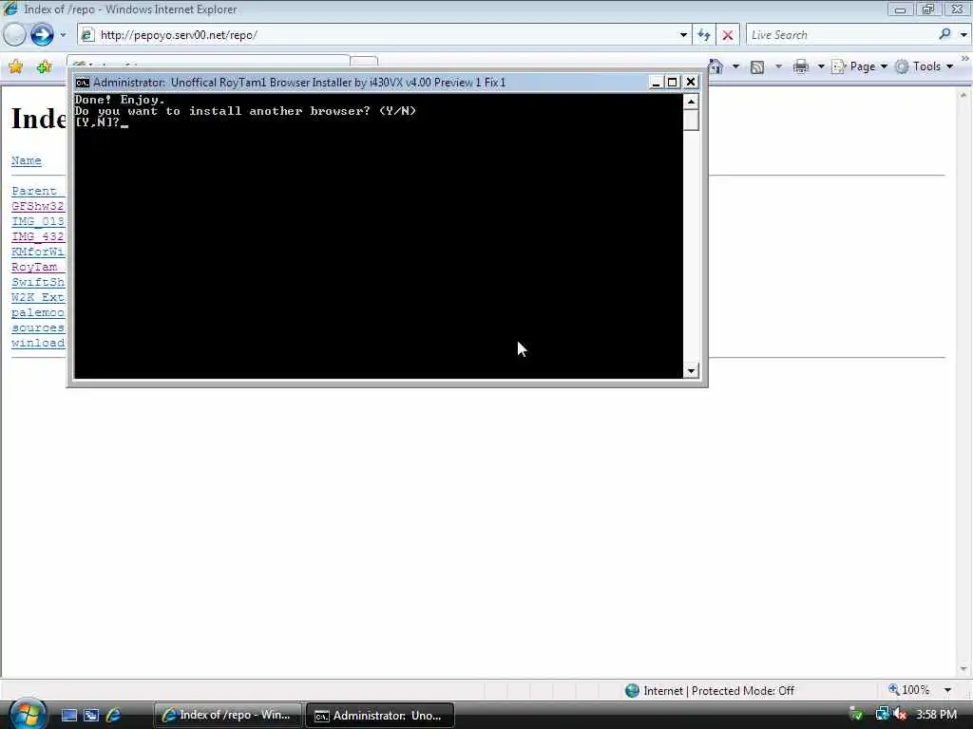Open the IMG_432 file link
The image size is (973, 729).
[x=38, y=236]
